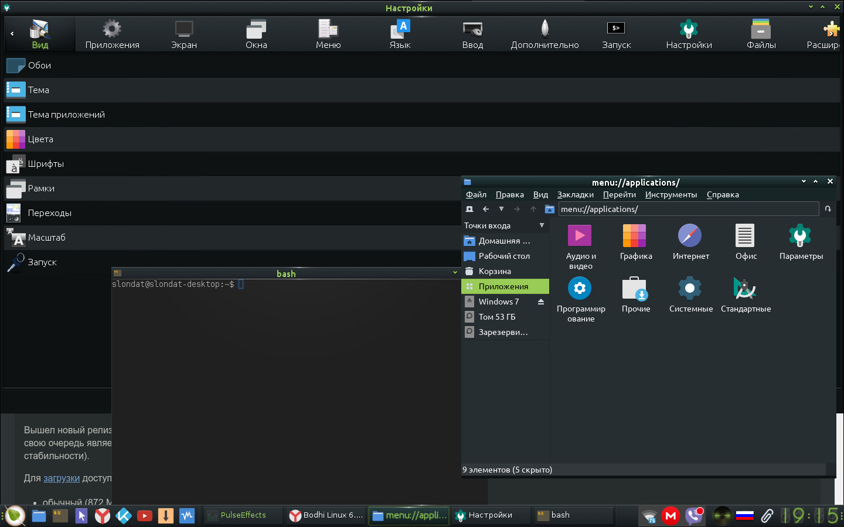Viewport: 844px width, 527px height.
Task: Open Интернет category
Action: click(690, 242)
